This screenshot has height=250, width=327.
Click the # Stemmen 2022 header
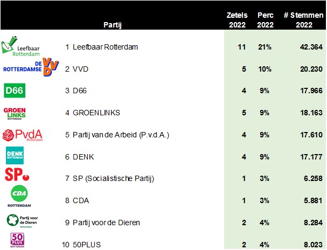pos(304,20)
